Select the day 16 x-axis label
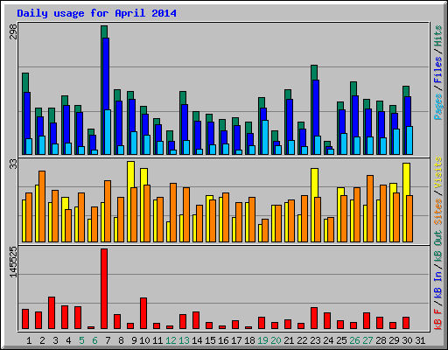Screen dimensions: 448x350 (223, 340)
